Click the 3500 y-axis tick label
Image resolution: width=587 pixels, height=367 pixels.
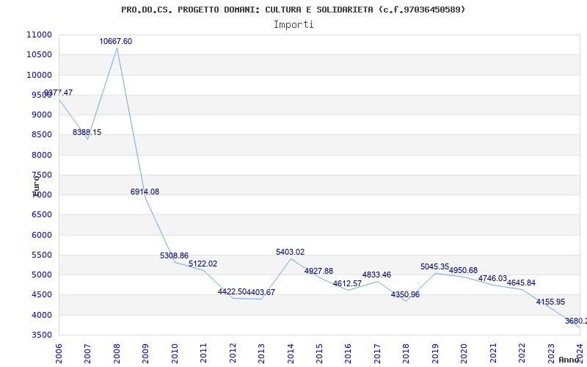[42, 335]
